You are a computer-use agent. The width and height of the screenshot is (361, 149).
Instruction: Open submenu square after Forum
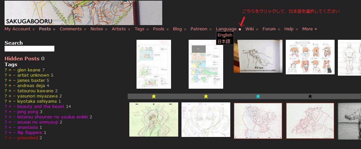click(x=279, y=29)
